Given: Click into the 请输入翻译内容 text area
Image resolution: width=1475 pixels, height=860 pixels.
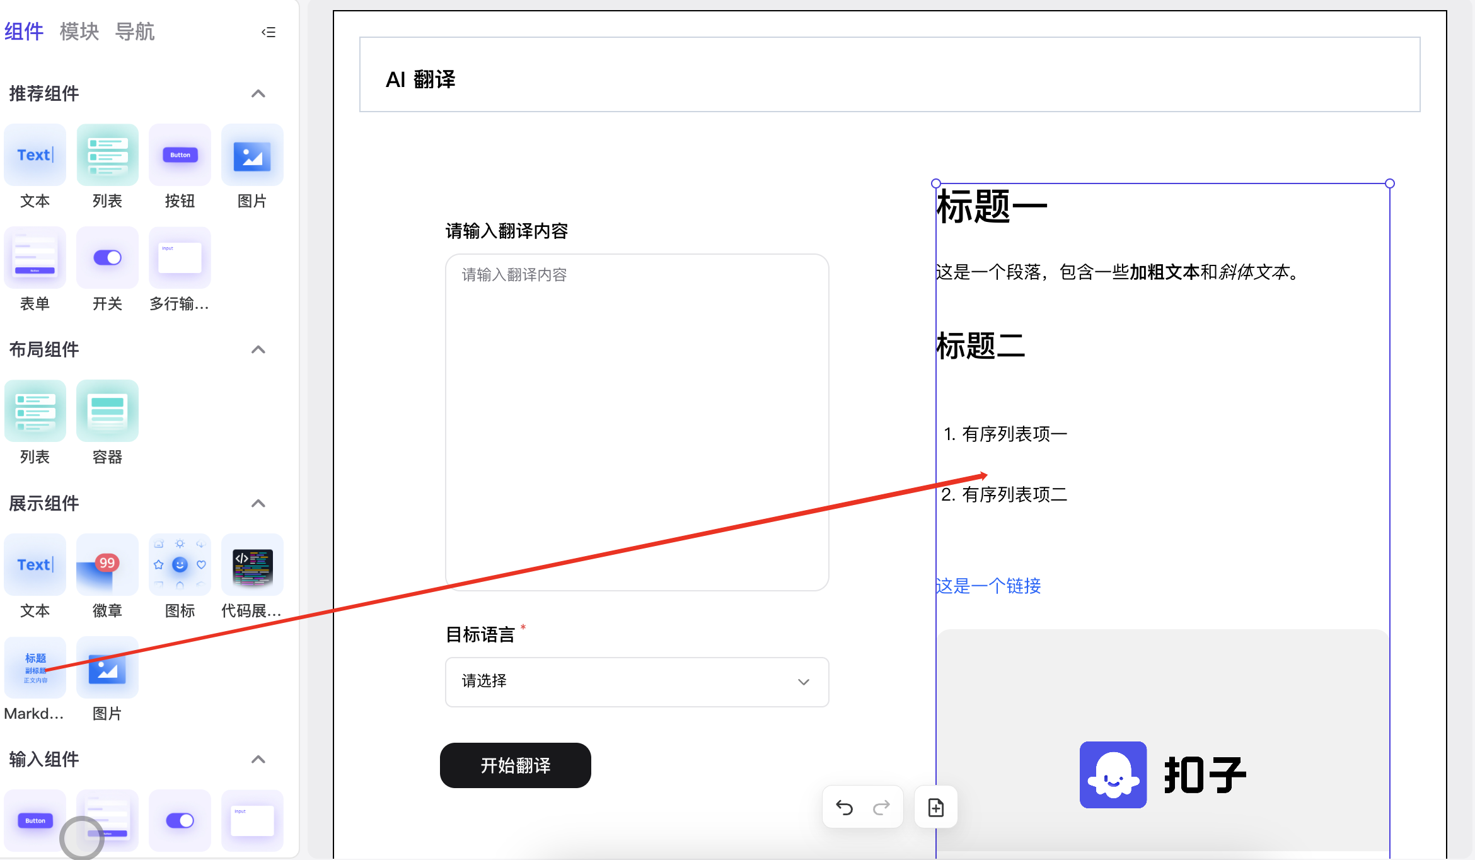Looking at the screenshot, I should [x=637, y=422].
